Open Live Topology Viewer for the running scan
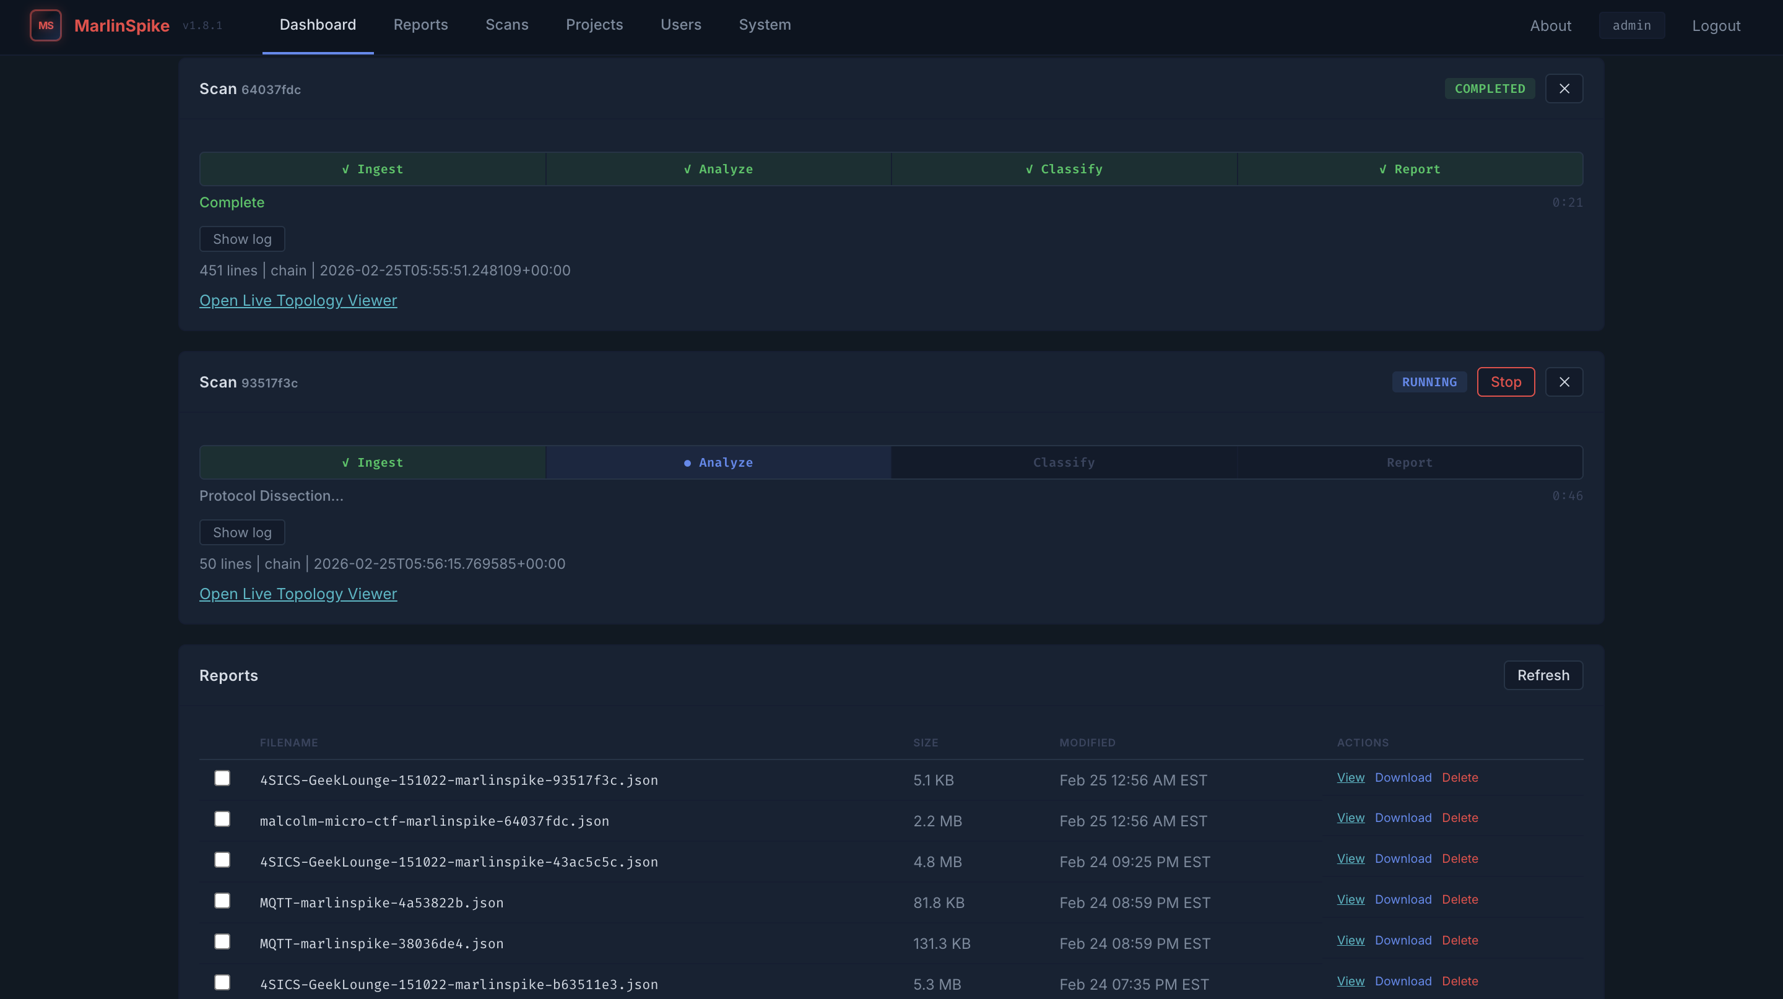This screenshot has height=999, width=1783. point(298,594)
